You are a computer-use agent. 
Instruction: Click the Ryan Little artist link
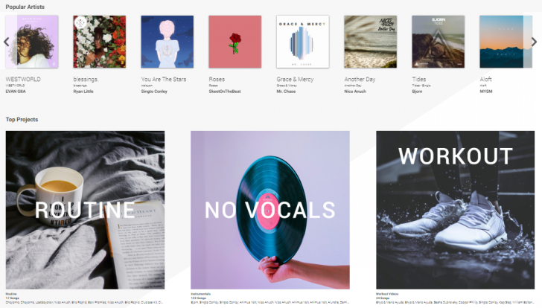point(83,92)
